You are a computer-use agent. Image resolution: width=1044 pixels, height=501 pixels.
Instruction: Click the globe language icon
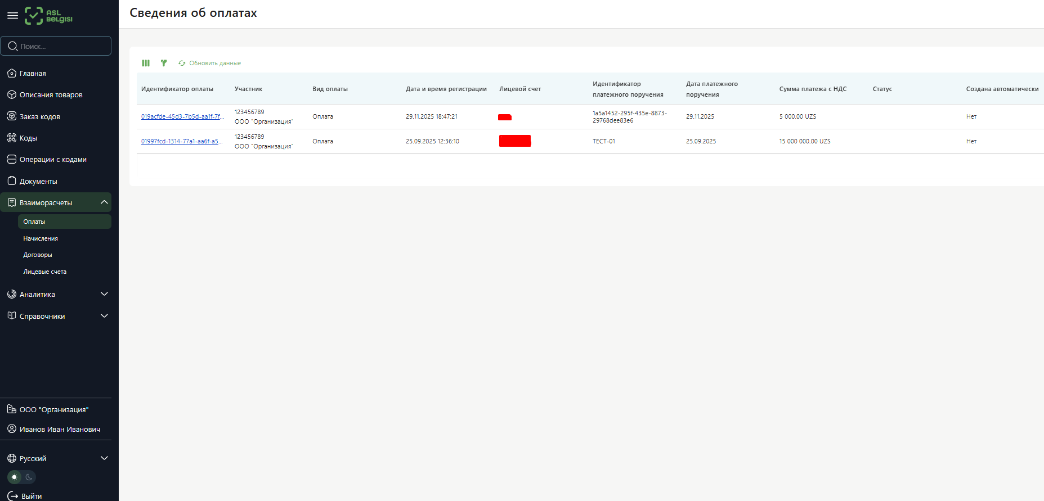tap(12, 458)
